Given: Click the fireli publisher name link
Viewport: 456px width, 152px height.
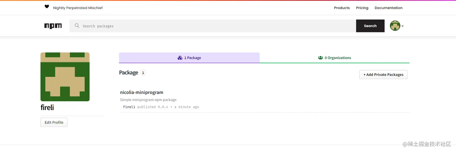Looking at the screenshot, I should coord(129,107).
